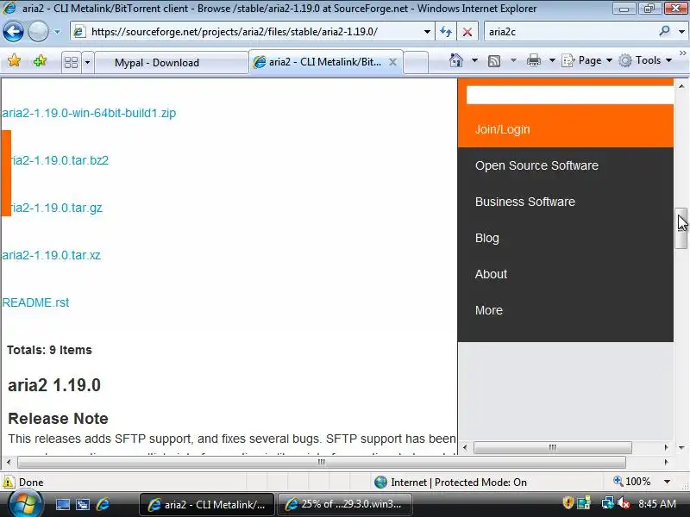Click the network connection tray icon
This screenshot has height=517, width=690.
pyautogui.click(x=608, y=502)
